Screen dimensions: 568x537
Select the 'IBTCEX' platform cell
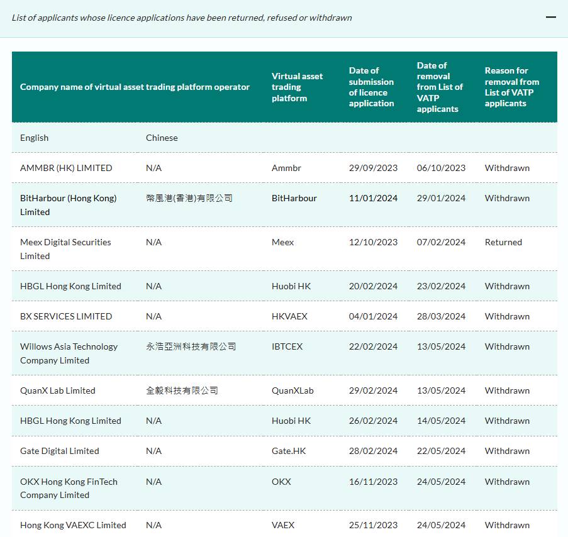(x=287, y=346)
